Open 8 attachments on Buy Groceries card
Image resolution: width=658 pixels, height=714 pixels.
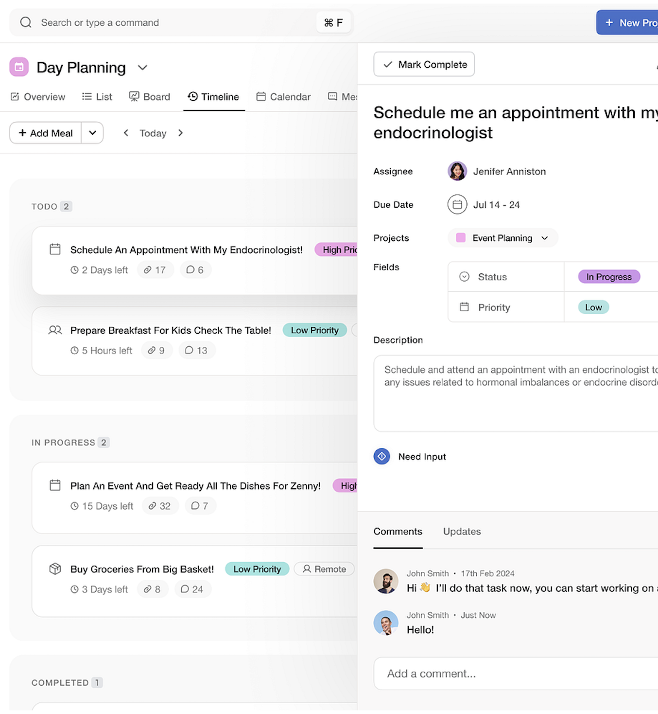152,589
